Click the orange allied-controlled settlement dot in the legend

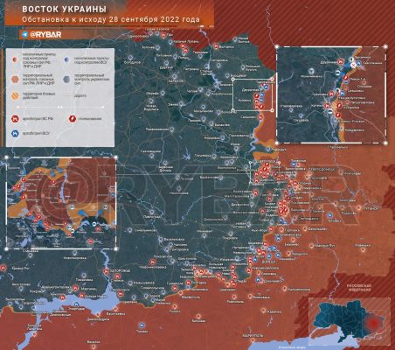(x=15, y=59)
